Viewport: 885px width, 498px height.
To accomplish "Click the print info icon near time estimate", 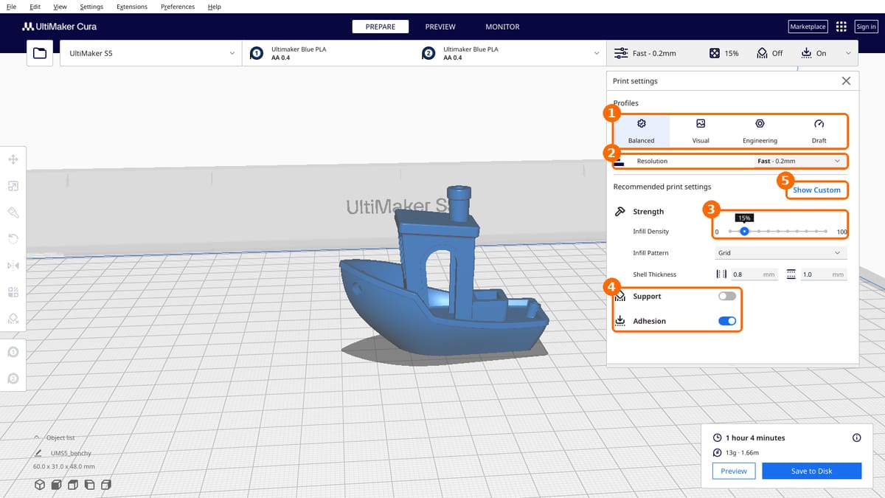I will click(x=856, y=438).
